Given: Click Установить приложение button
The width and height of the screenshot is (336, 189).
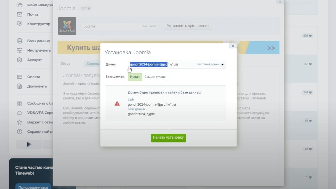Looking at the screenshot, I should pyautogui.click(x=188, y=26).
